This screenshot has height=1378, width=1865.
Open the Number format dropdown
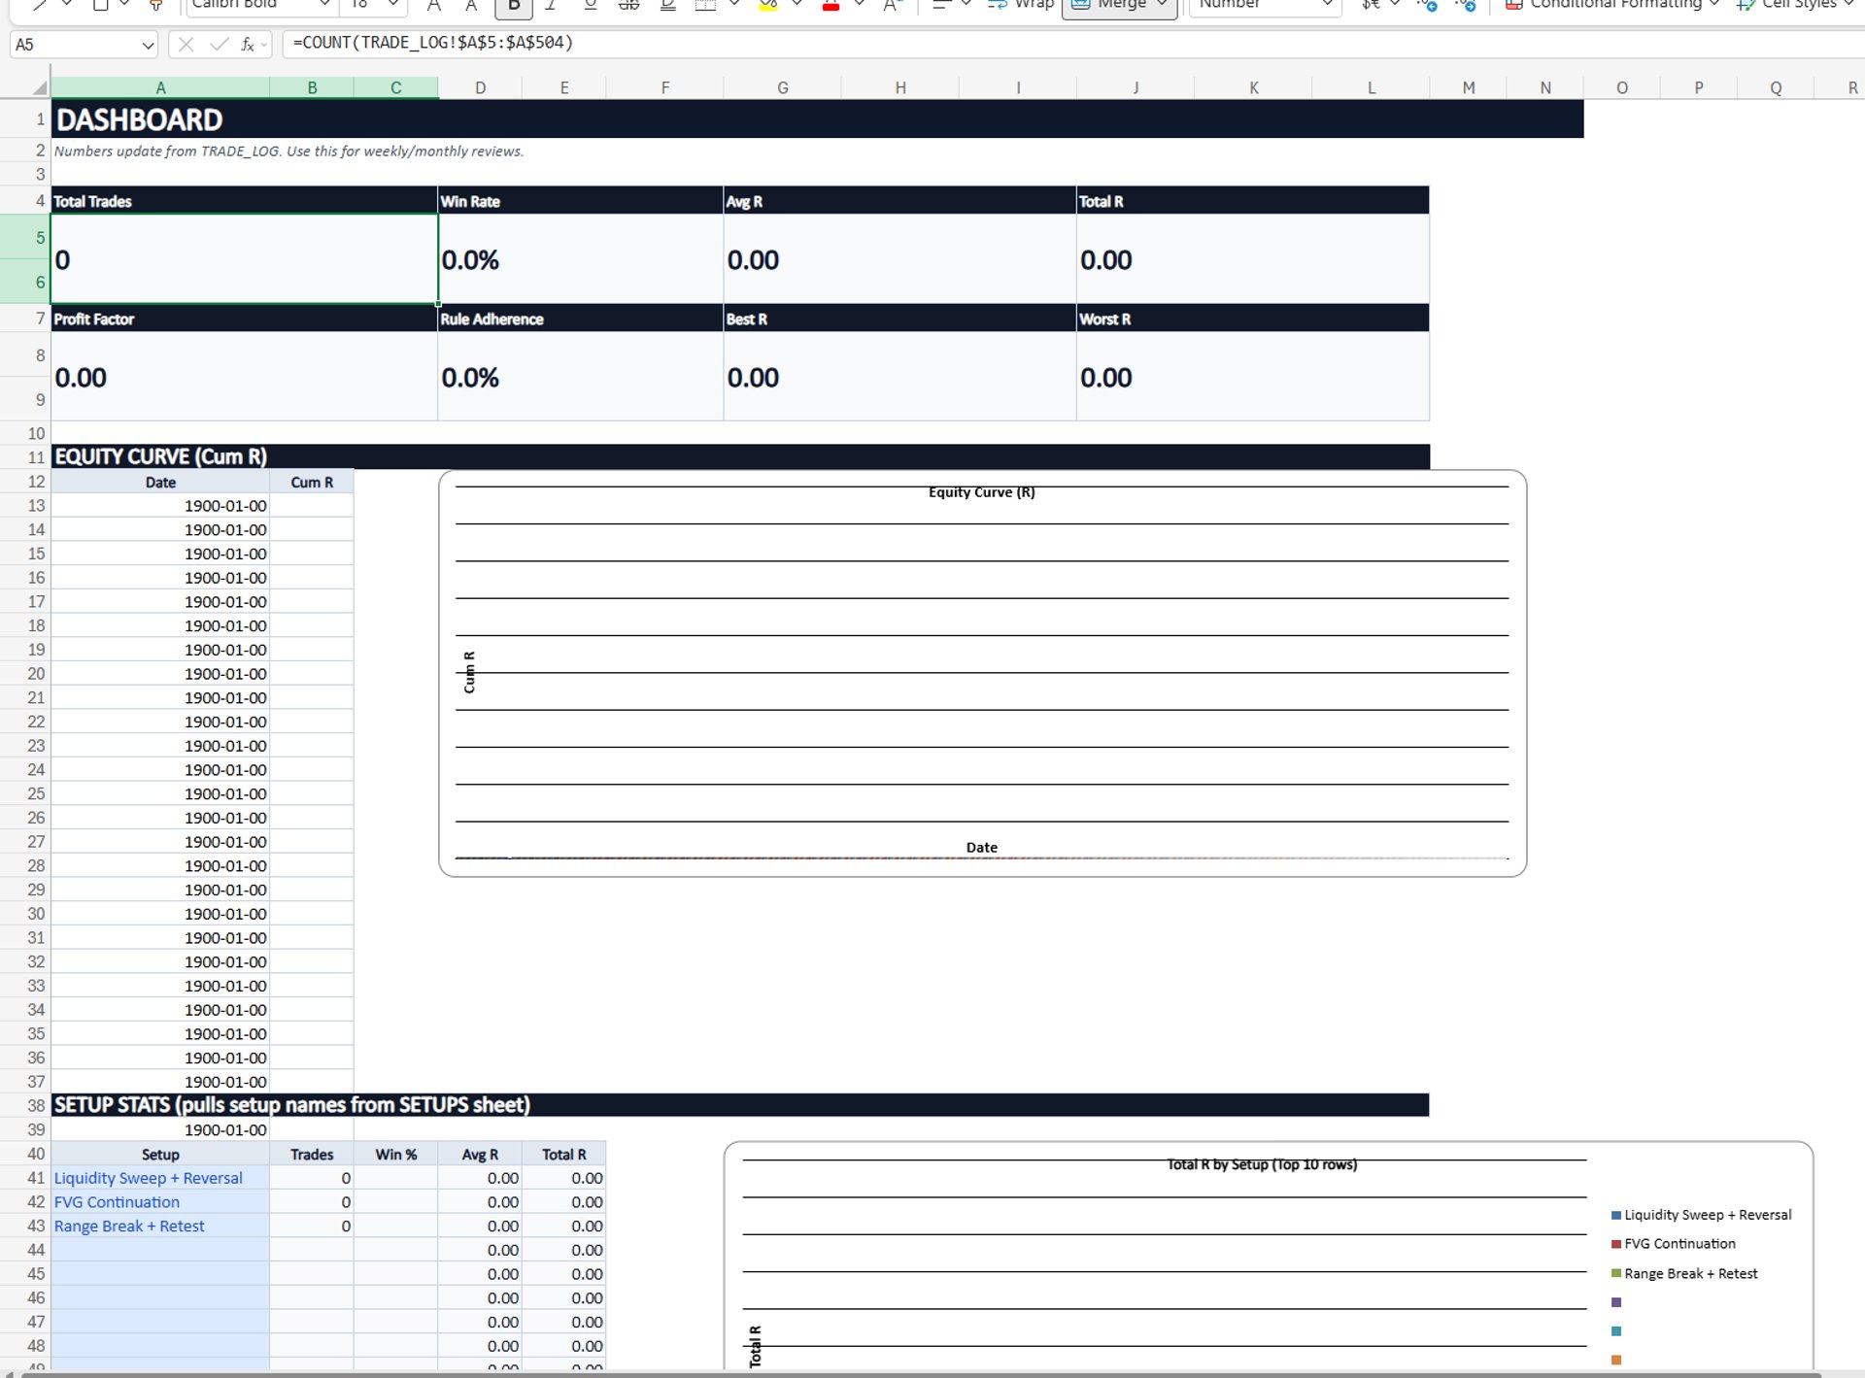(x=1327, y=5)
